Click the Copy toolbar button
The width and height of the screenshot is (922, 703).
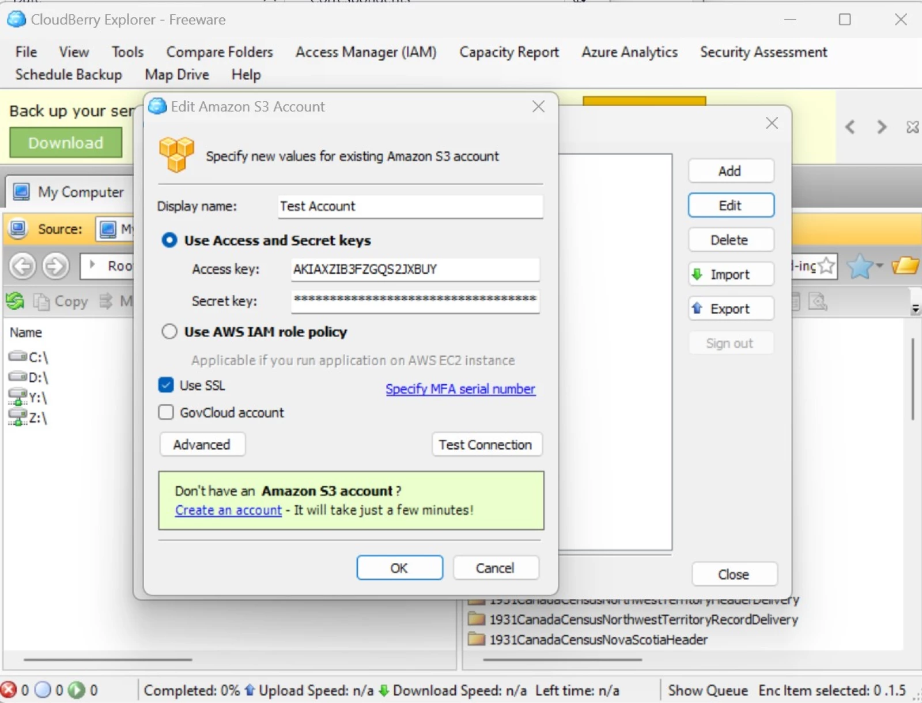coord(61,301)
